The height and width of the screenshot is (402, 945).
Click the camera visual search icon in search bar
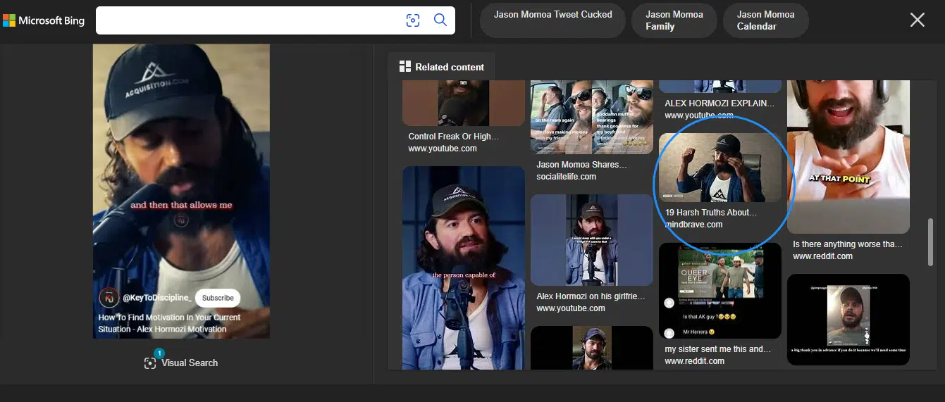[413, 20]
